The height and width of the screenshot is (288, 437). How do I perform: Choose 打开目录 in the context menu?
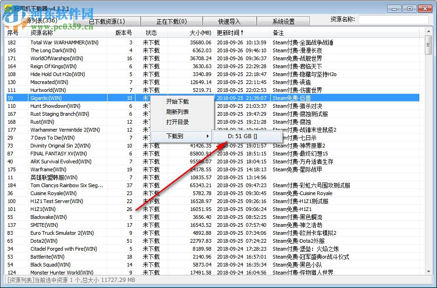pos(182,122)
